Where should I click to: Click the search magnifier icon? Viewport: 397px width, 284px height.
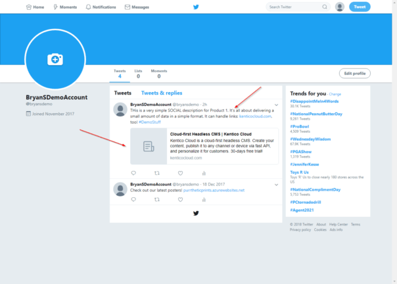325,7
